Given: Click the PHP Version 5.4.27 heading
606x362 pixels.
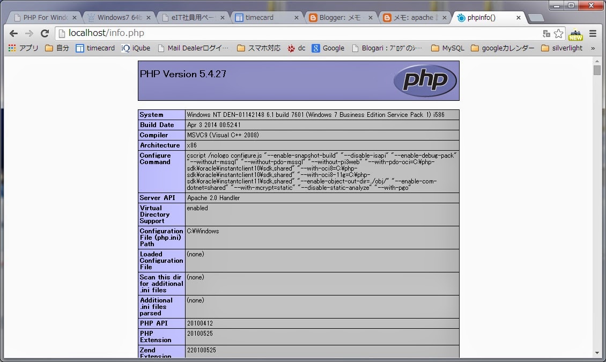Looking at the screenshot, I should pyautogui.click(x=183, y=74).
